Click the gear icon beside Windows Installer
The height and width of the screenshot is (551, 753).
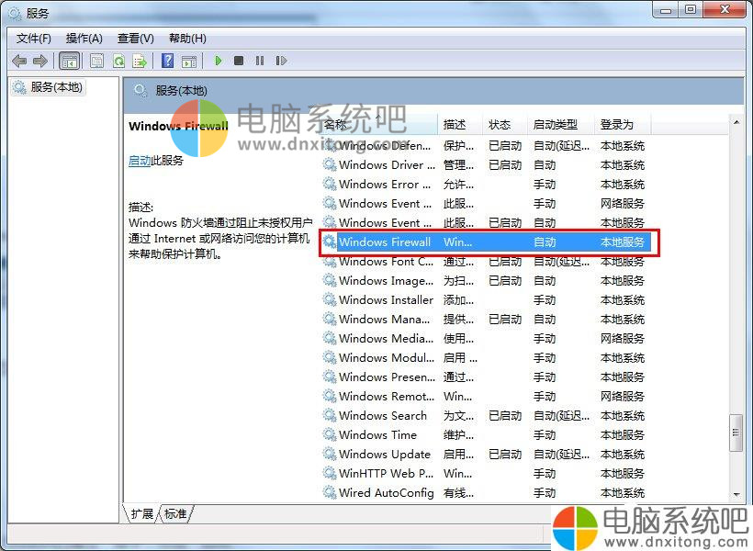click(x=330, y=299)
